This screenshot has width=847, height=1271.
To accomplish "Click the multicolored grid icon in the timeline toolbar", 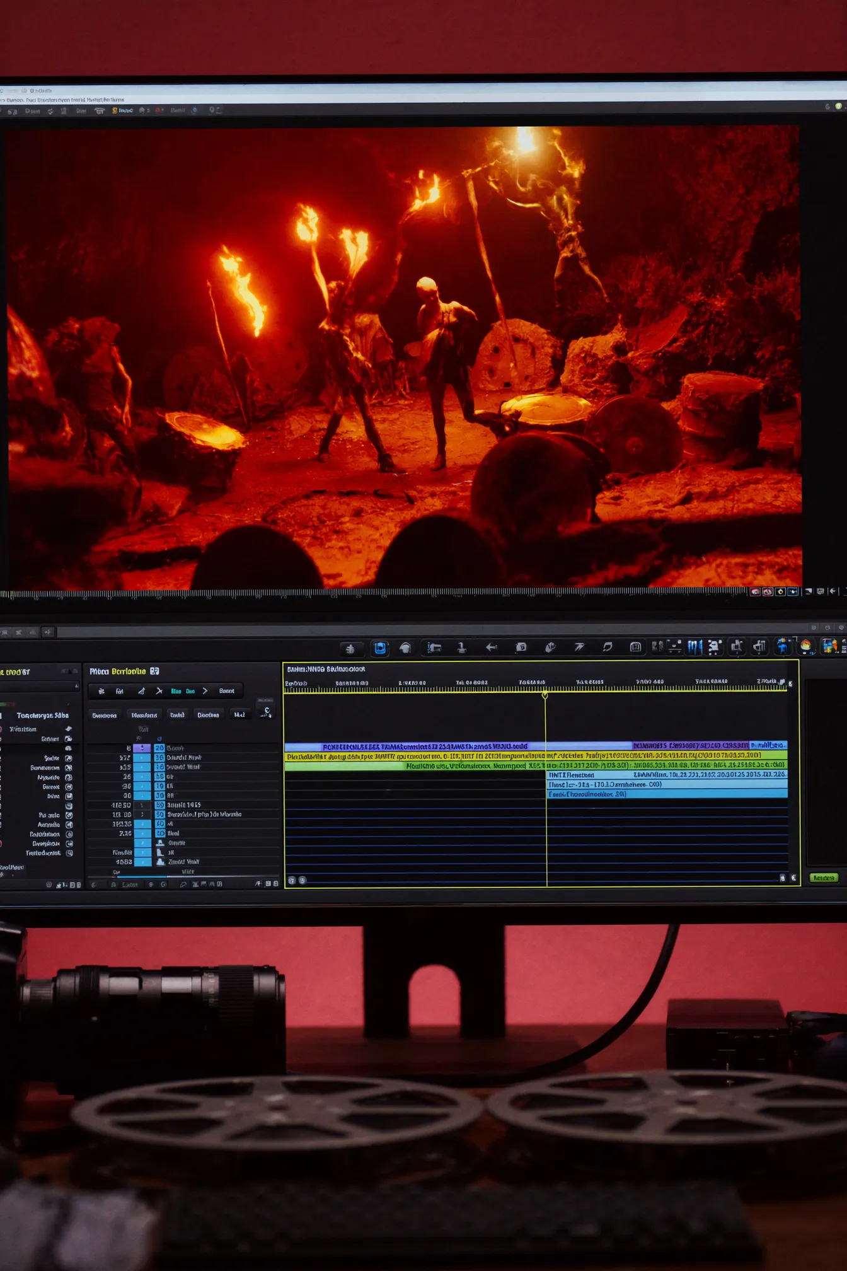I will pos(830,646).
